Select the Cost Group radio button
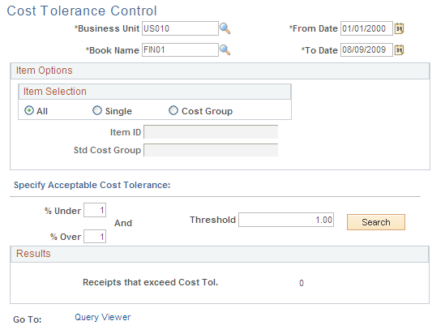The height and width of the screenshot is (334, 445). point(173,110)
